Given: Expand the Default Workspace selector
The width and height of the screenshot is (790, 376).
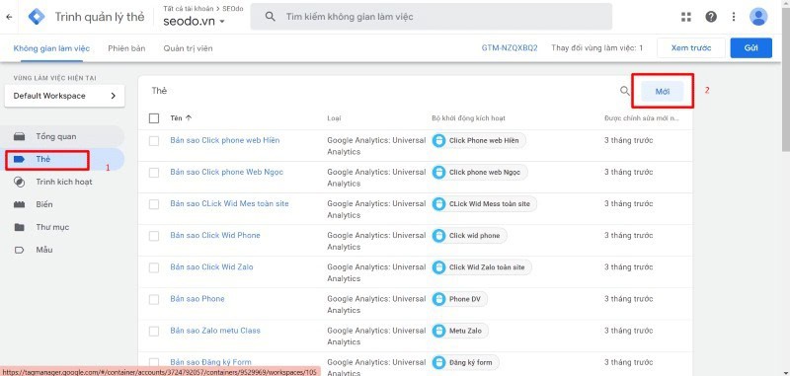Looking at the screenshot, I should pyautogui.click(x=64, y=96).
